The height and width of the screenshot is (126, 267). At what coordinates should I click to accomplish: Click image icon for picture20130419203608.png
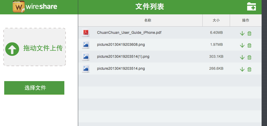[86, 45]
